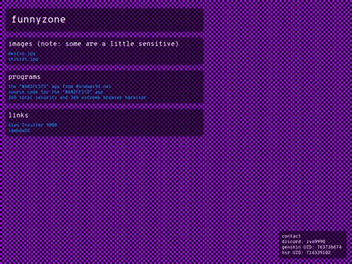Open the MANIFESTO app from Windows93.net link
Screen dimensions: 352x264
60,87
